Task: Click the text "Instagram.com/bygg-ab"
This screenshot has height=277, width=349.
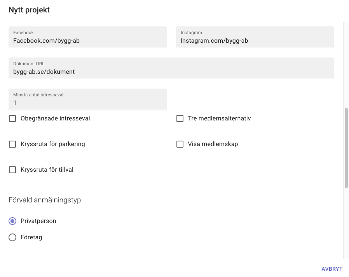Action: point(214,40)
